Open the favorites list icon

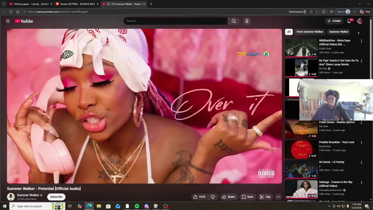332,12
